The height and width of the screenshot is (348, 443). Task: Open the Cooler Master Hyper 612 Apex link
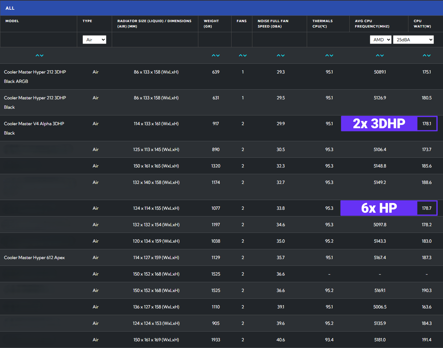pyautogui.click(x=34, y=258)
